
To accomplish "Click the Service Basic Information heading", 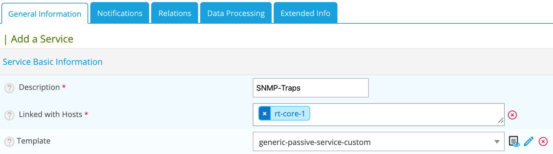I will pos(52,62).
